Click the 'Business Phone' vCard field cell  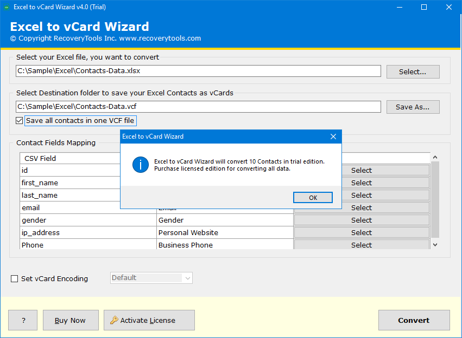coord(225,244)
